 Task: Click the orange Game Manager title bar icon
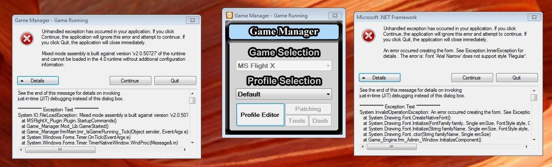[x=229, y=15]
